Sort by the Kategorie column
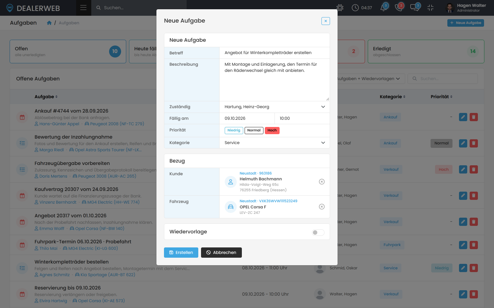Screen dimensions: 494x308 click(x=392, y=97)
